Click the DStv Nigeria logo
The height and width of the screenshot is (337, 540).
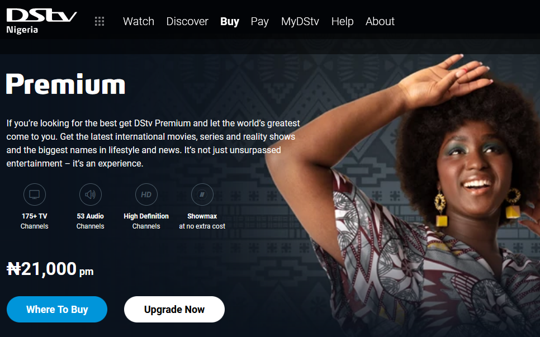41,21
